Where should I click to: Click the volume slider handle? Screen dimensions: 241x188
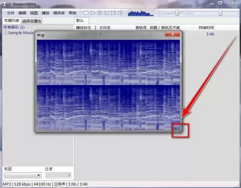pos(177,13)
